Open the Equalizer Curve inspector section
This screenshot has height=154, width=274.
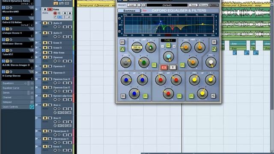pyautogui.click(x=18, y=88)
